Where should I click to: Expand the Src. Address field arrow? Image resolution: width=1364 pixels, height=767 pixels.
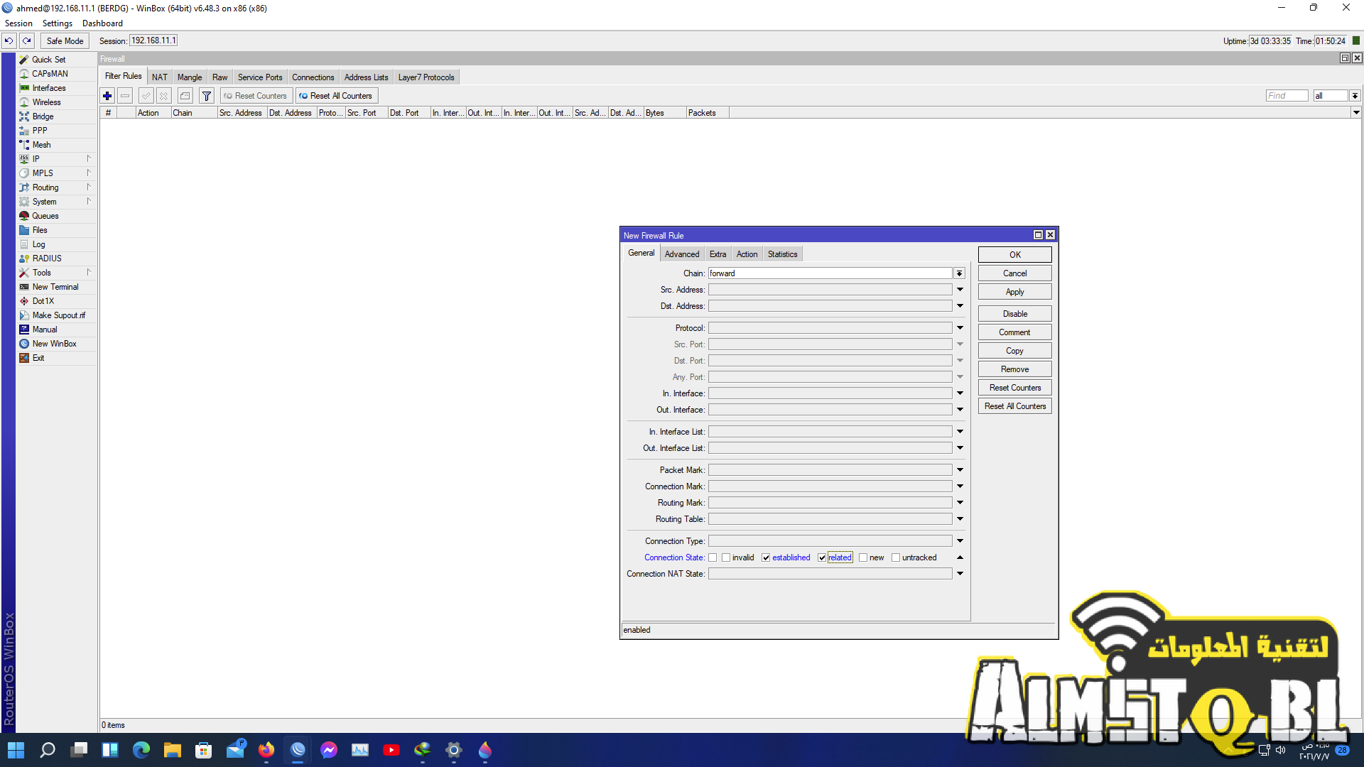coord(959,290)
